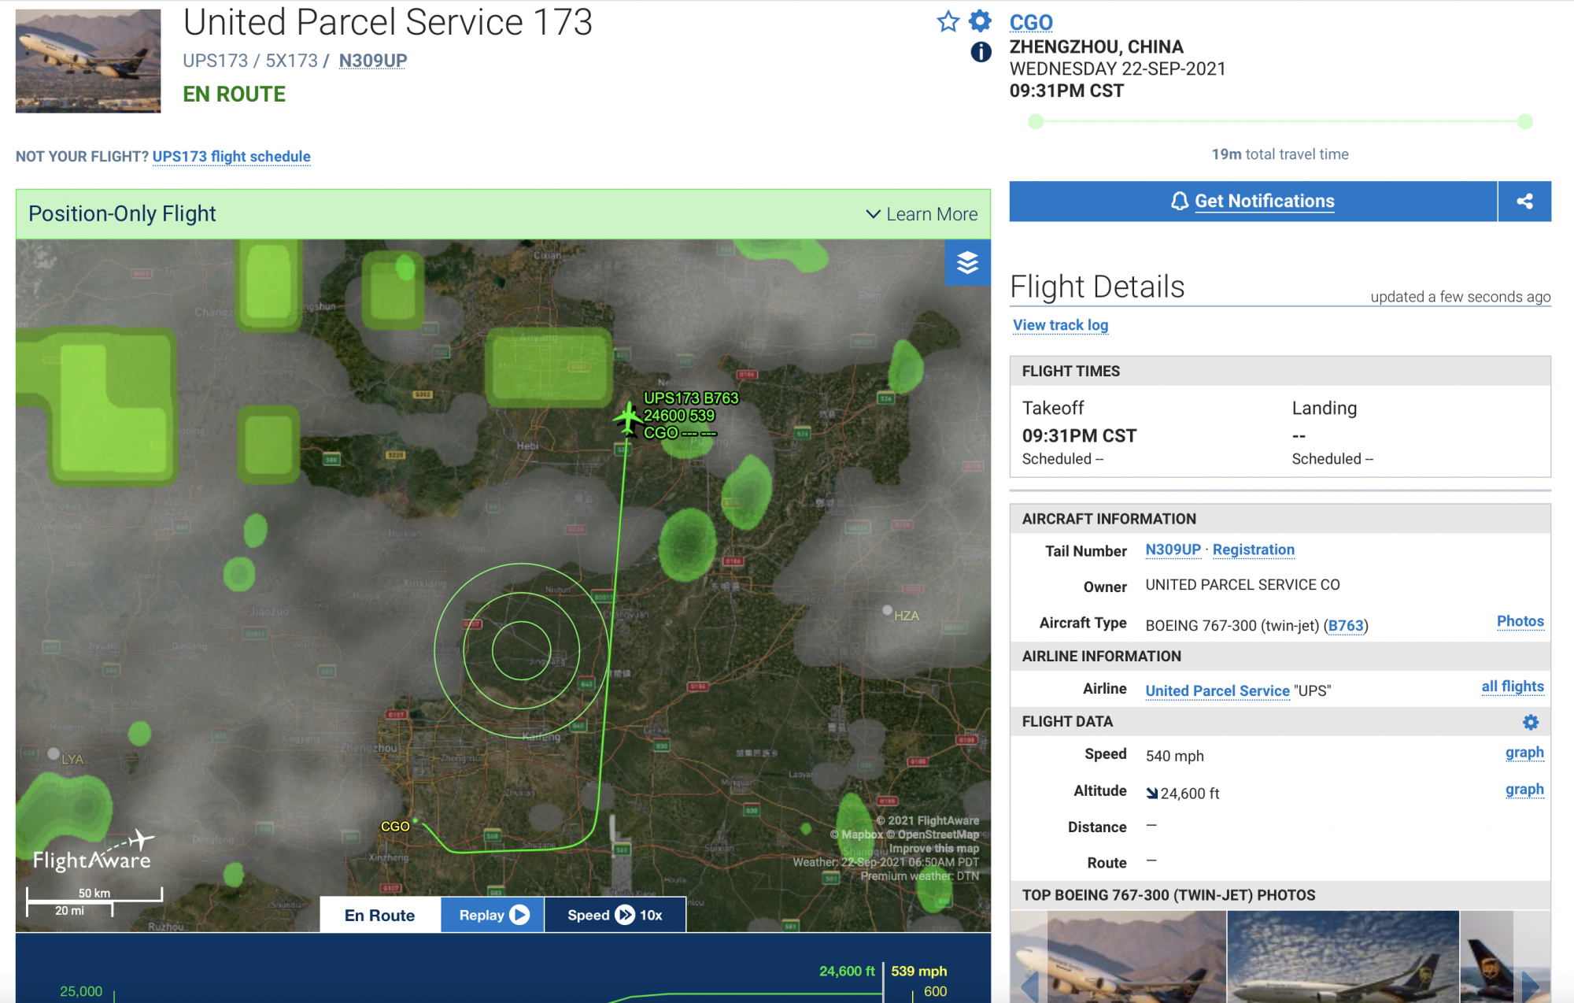Open the aircraft Photos link

pos(1520,621)
